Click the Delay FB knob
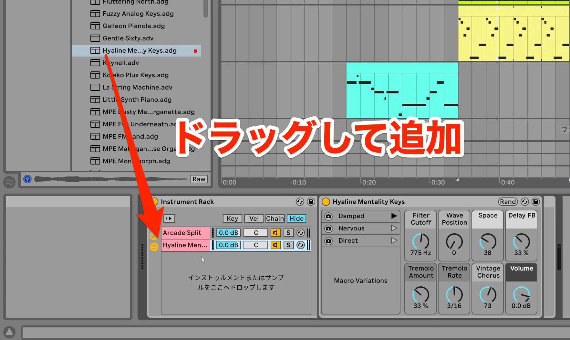The height and width of the screenshot is (340, 570). (x=522, y=241)
